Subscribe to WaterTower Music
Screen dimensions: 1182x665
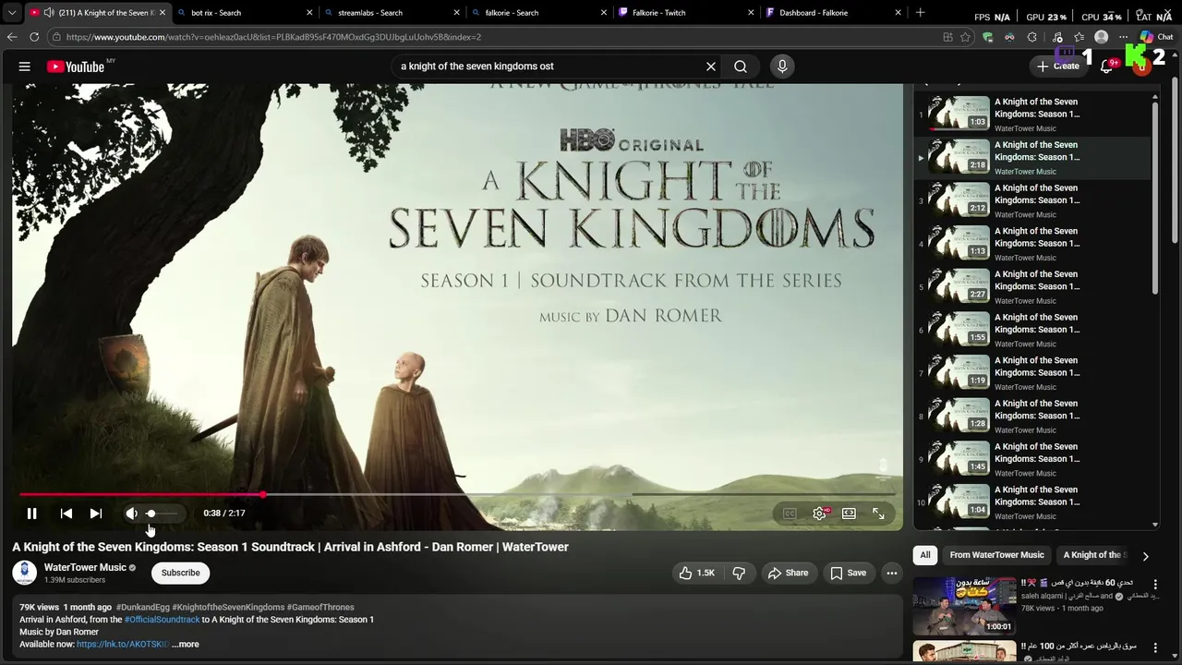pyautogui.click(x=181, y=573)
